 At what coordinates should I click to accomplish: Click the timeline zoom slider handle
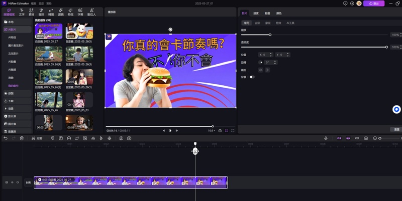380,138
